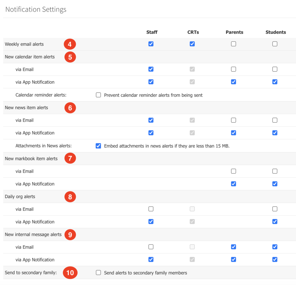The width and height of the screenshot is (296, 285).
Task: Disable markbook App Notification for Students
Action: click(275, 184)
